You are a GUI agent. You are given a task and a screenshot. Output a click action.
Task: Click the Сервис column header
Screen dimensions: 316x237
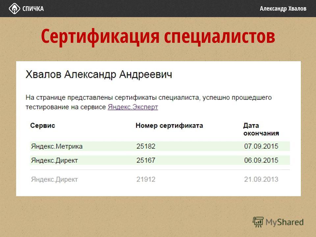point(42,125)
